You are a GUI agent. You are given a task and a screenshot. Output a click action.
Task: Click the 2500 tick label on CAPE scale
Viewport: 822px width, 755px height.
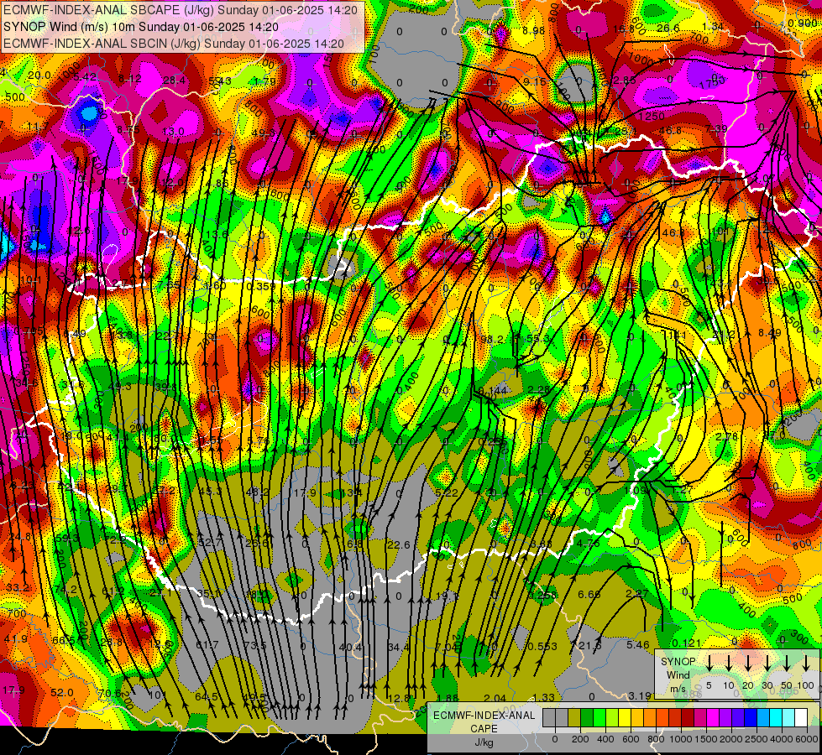point(757,739)
